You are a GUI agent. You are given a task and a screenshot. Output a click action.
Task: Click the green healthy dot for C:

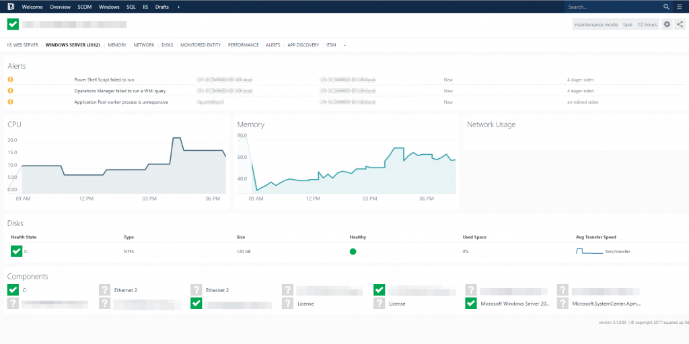click(353, 252)
